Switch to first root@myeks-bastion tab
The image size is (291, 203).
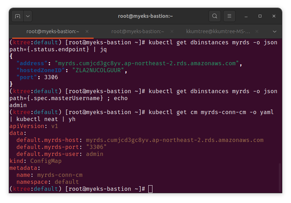[x=53, y=31]
